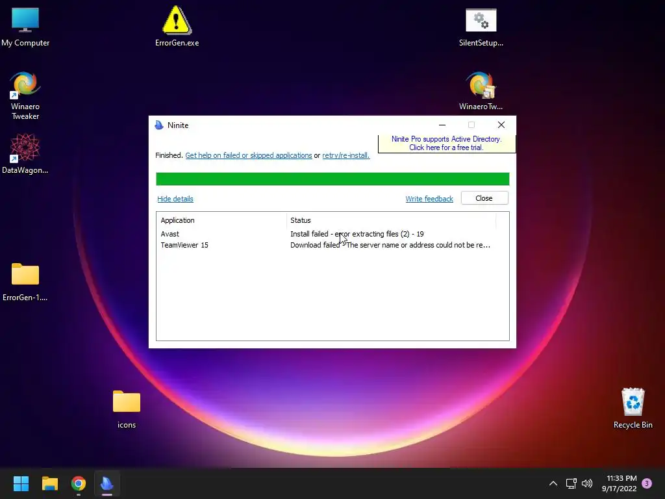Click the Close button in Ninite
This screenshot has height=499, width=665.
(x=484, y=198)
